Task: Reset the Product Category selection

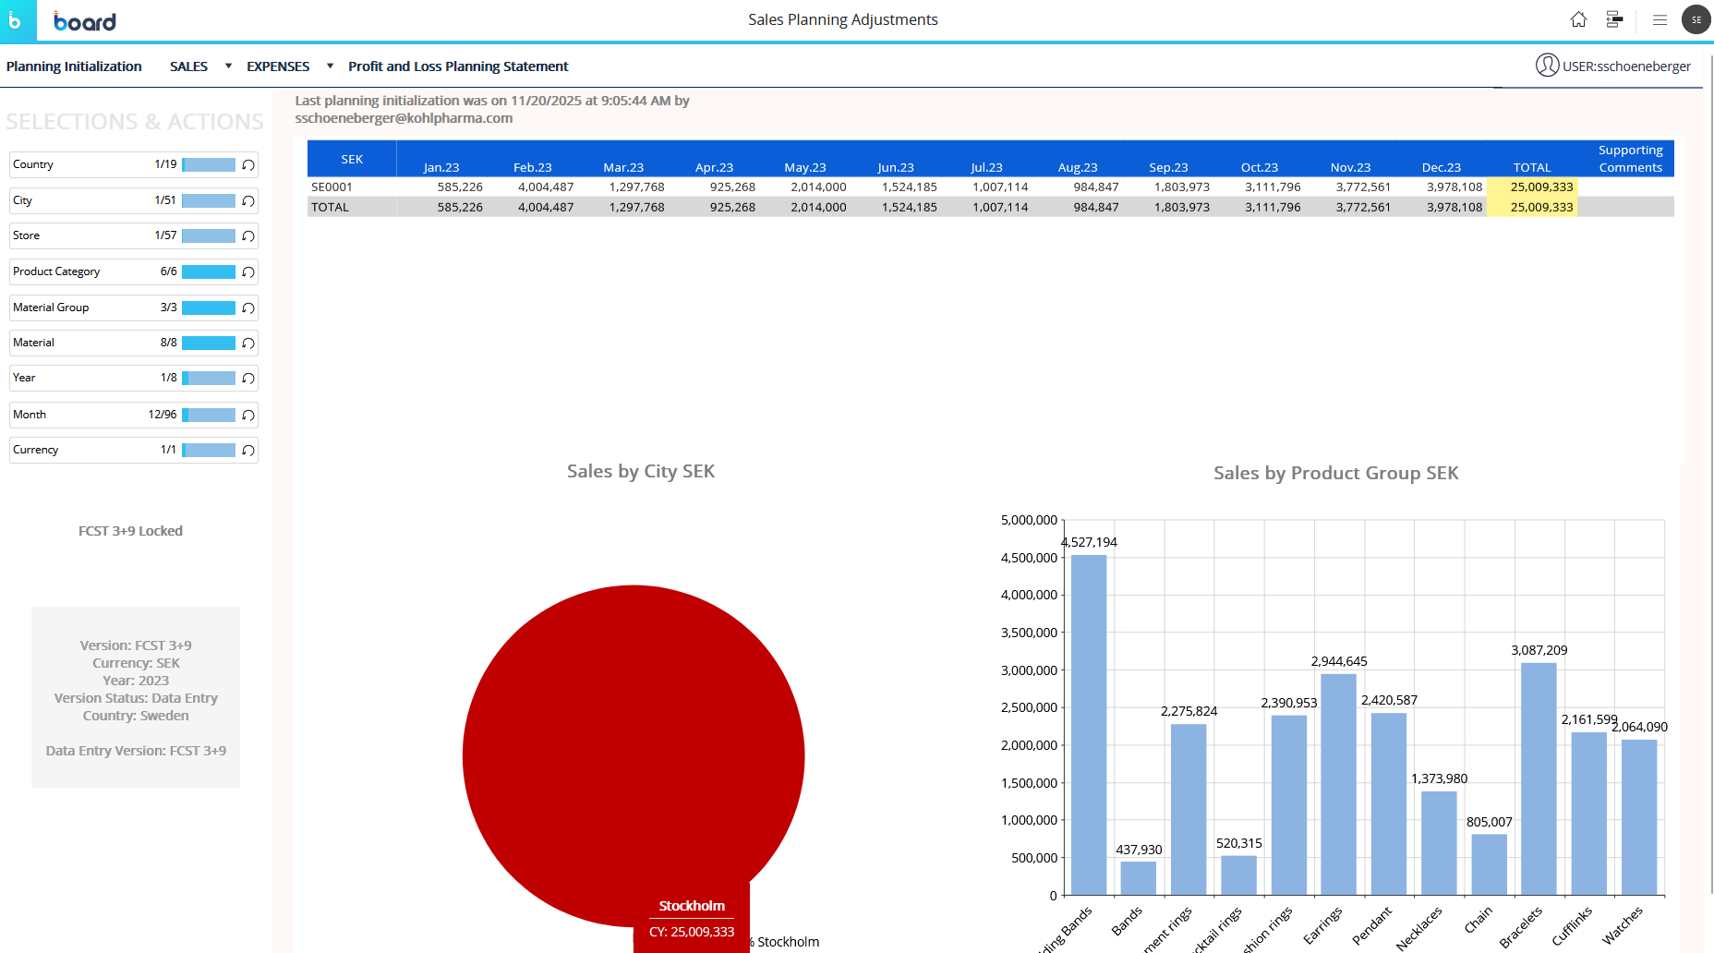Action: 247,272
